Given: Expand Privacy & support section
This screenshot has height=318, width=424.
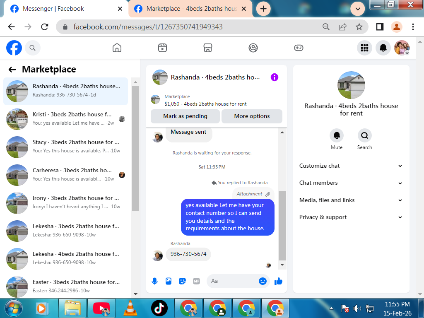Looking at the screenshot, I should (x=351, y=217).
